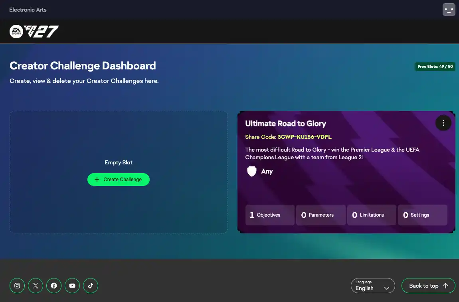Screen dimensions: 459x302
Task: Open the Instagram social link
Action: [x=17, y=286]
